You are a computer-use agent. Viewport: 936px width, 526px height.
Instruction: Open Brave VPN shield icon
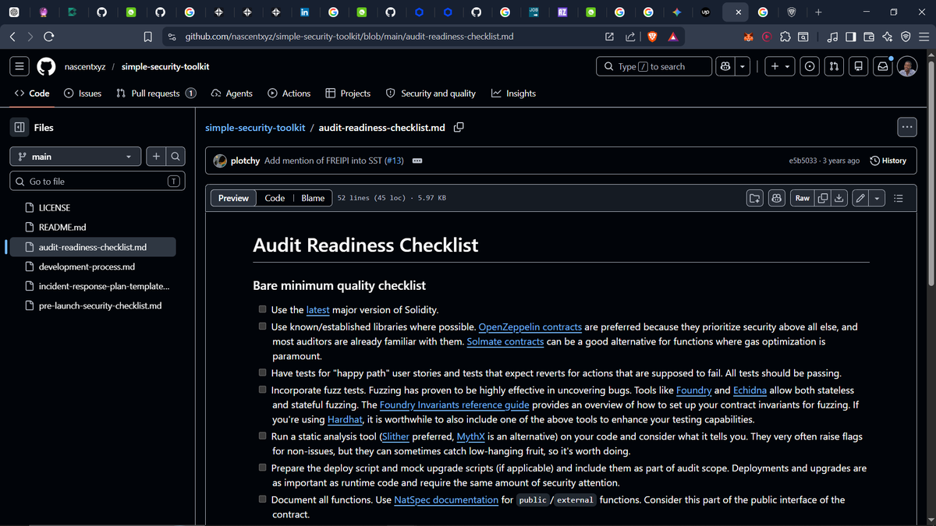(x=906, y=37)
